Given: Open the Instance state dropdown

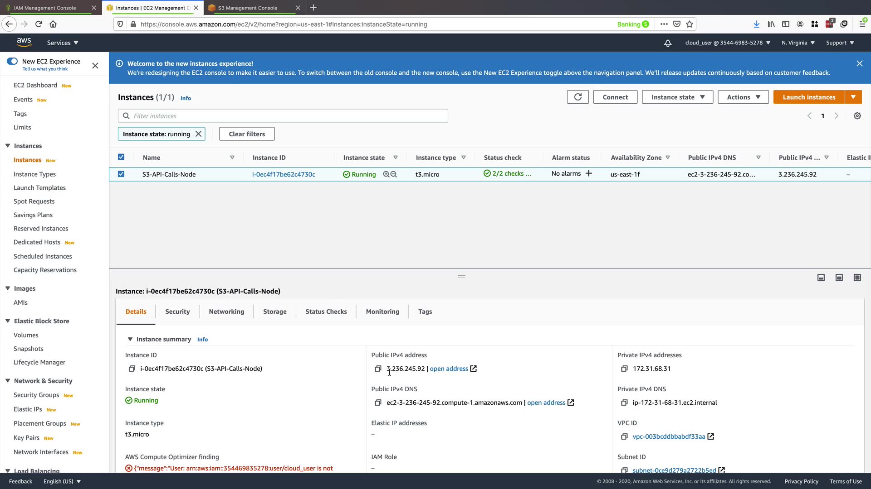Looking at the screenshot, I should point(677,97).
